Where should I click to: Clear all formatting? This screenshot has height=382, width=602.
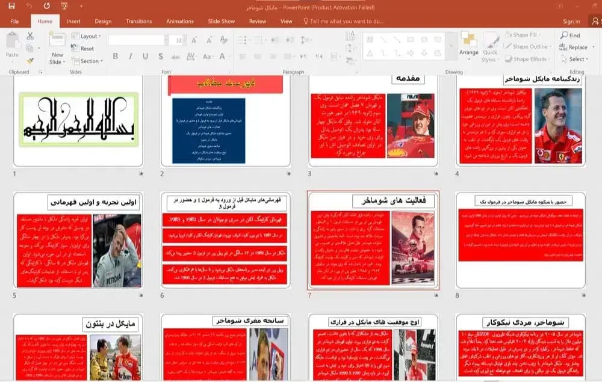coord(224,40)
